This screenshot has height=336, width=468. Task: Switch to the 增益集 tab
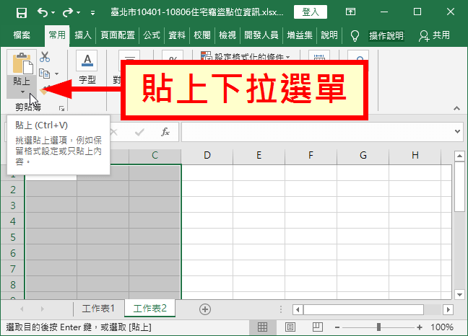pyautogui.click(x=300, y=35)
